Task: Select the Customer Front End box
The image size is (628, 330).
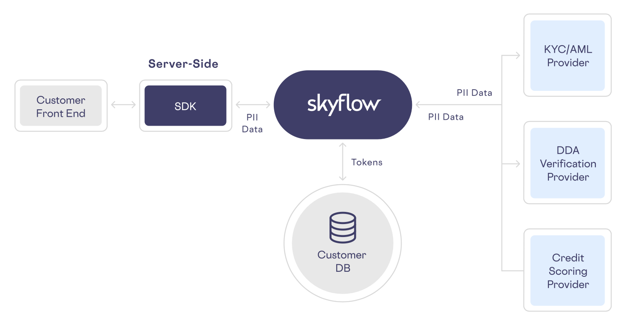Action: [61, 106]
